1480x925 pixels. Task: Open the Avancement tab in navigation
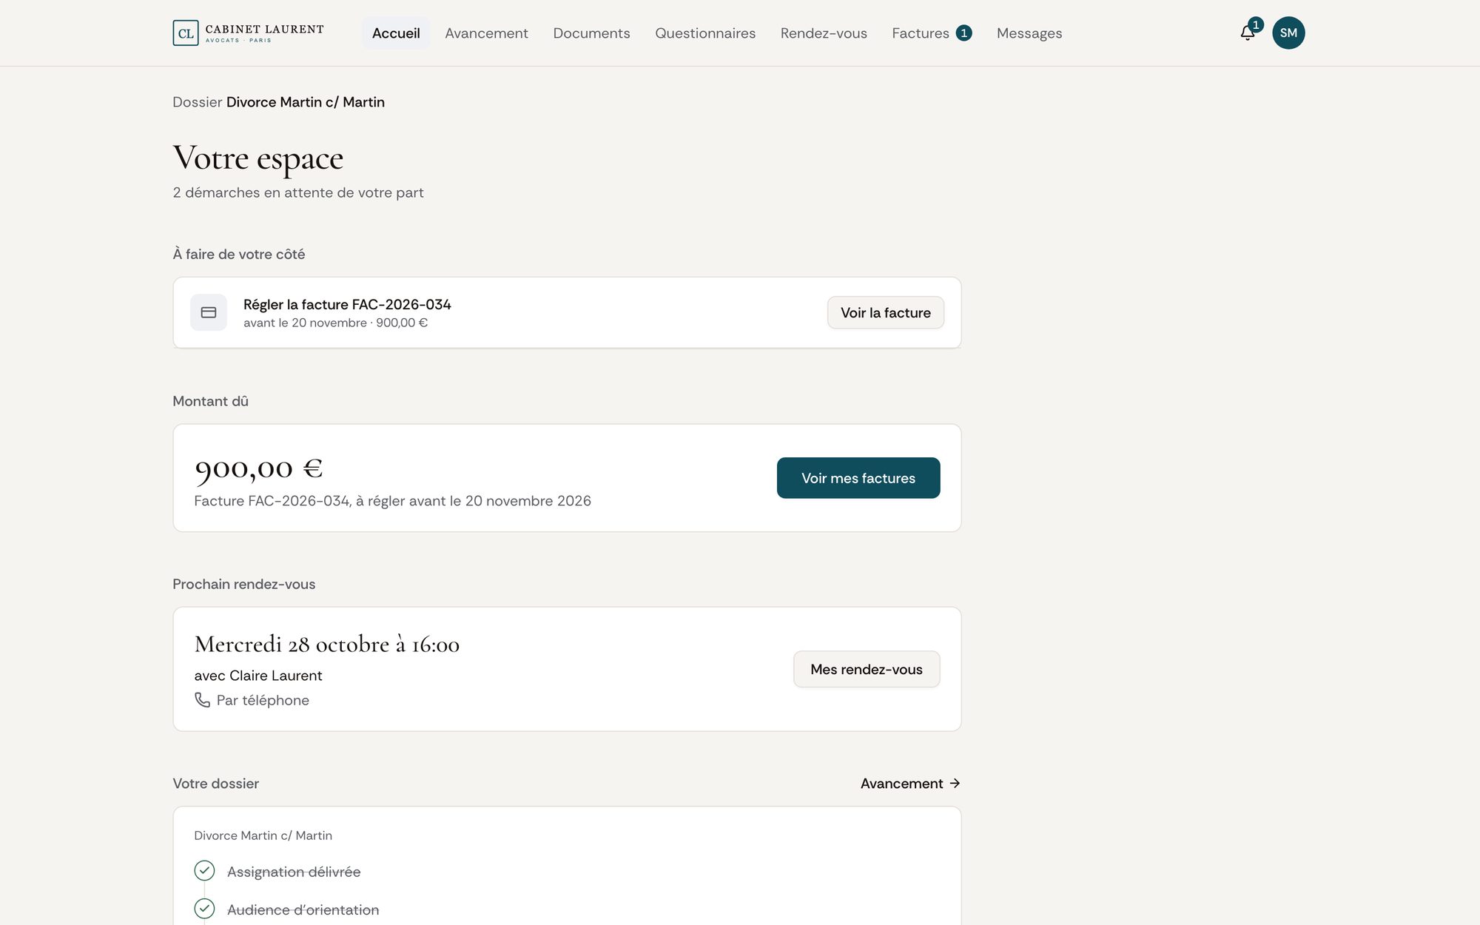(486, 33)
